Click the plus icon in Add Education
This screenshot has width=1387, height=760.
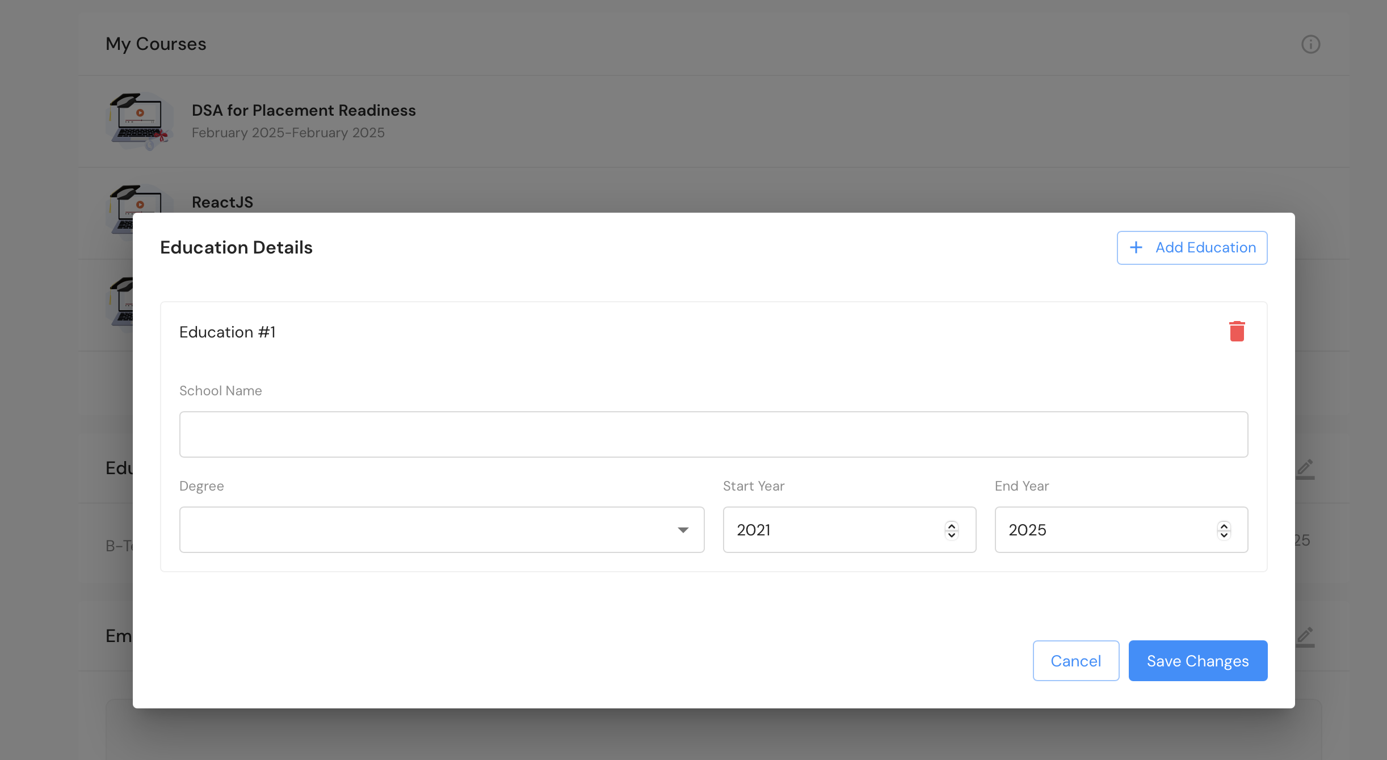[1136, 247]
